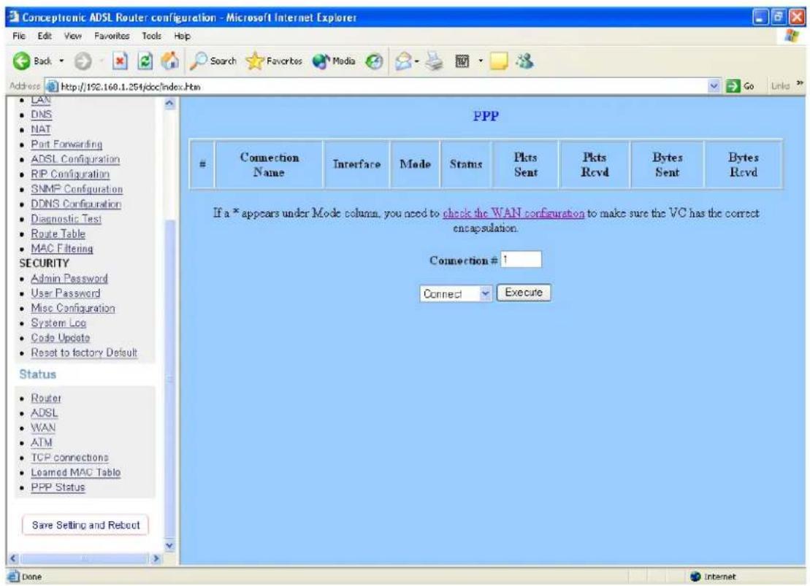Open the DNS link in sidebar

coord(42,114)
